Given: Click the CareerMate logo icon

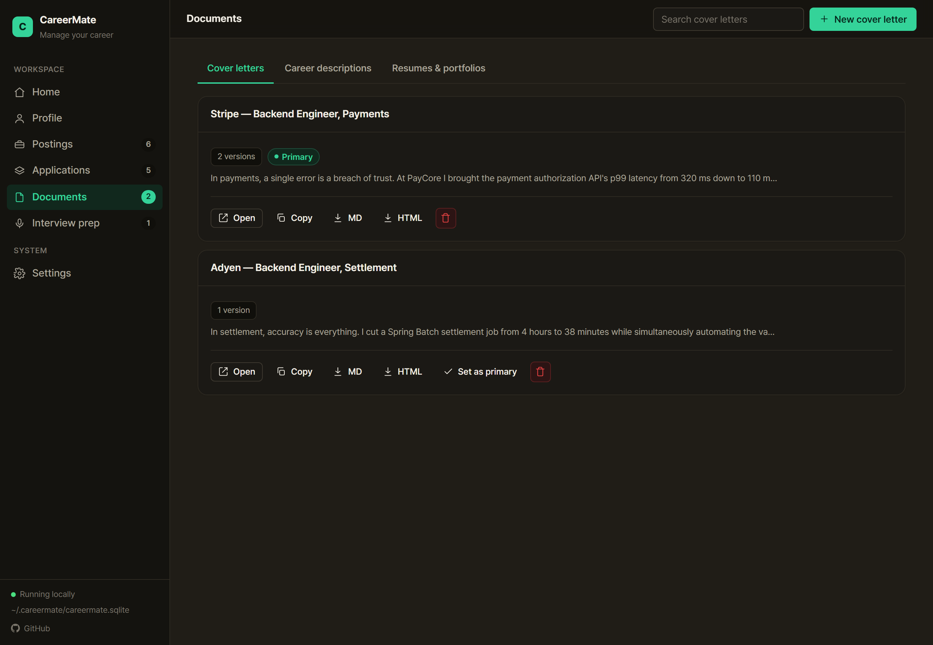Looking at the screenshot, I should (x=23, y=27).
